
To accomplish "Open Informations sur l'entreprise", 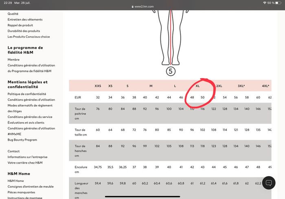I will [x=27, y=157].
